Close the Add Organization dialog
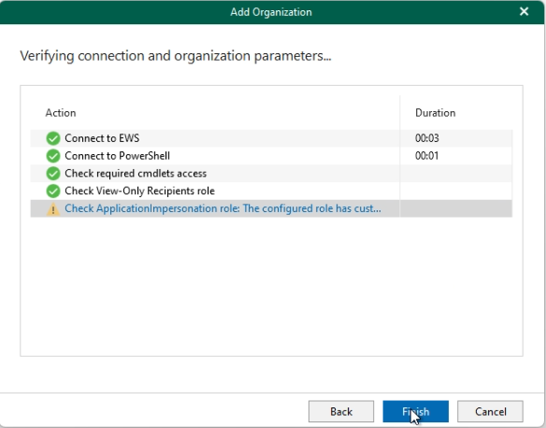The width and height of the screenshot is (546, 428). coord(524,11)
